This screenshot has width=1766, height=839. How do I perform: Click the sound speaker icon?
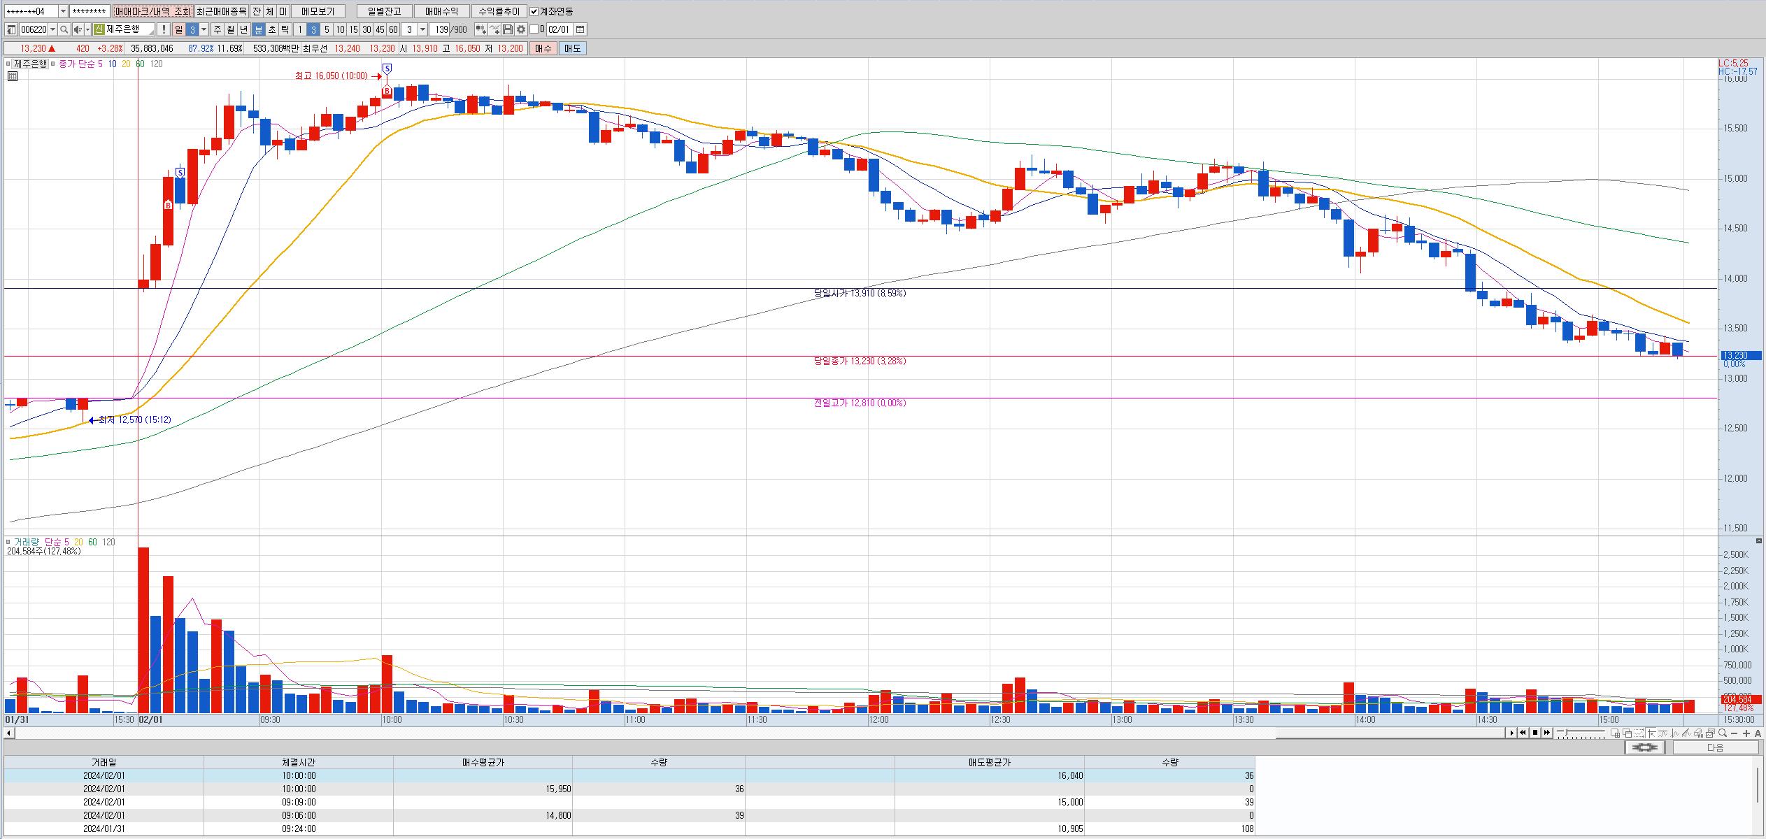78,29
